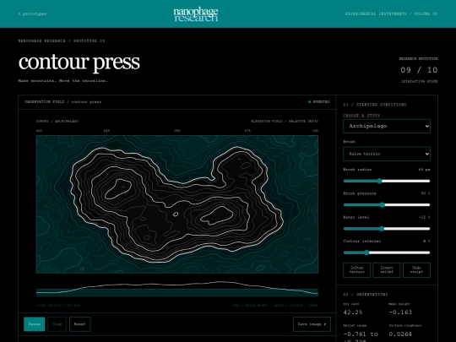
Task: Click the Observation Field / contour press label
Action: pos(63,102)
